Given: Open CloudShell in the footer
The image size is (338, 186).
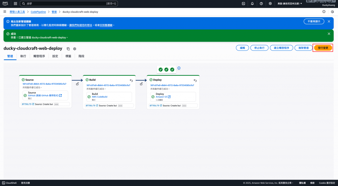Looking at the screenshot, I should point(10,183).
